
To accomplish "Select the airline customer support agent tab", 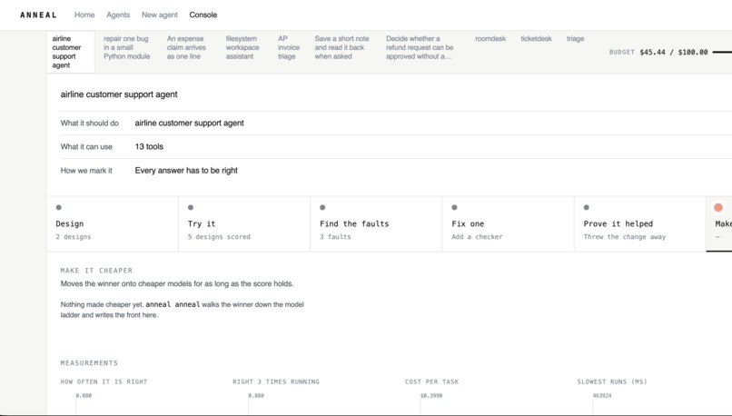I will coord(71,52).
